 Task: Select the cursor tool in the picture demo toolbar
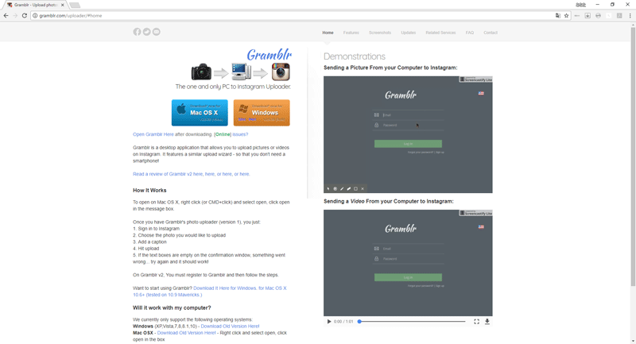[x=328, y=188]
